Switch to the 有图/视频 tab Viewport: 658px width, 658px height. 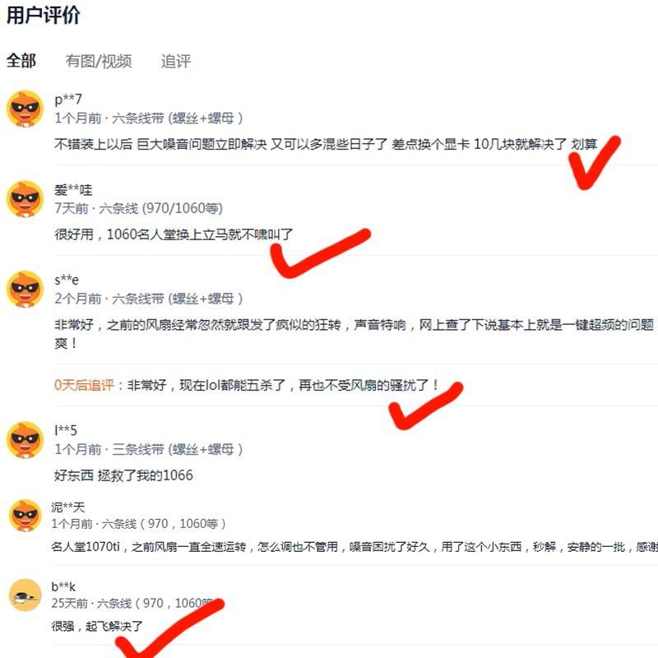click(x=99, y=61)
